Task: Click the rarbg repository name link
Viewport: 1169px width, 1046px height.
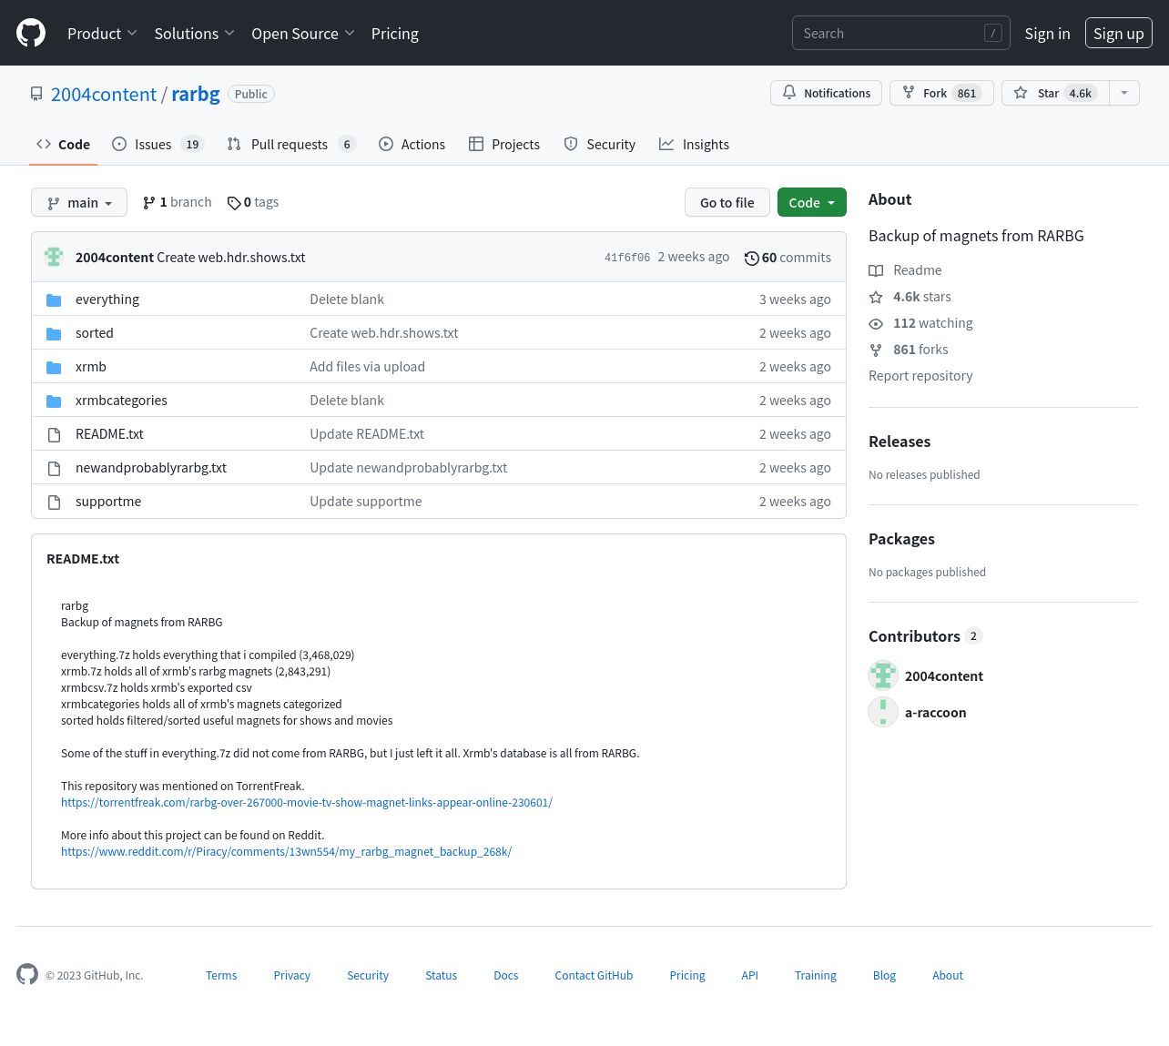Action: point(196,94)
